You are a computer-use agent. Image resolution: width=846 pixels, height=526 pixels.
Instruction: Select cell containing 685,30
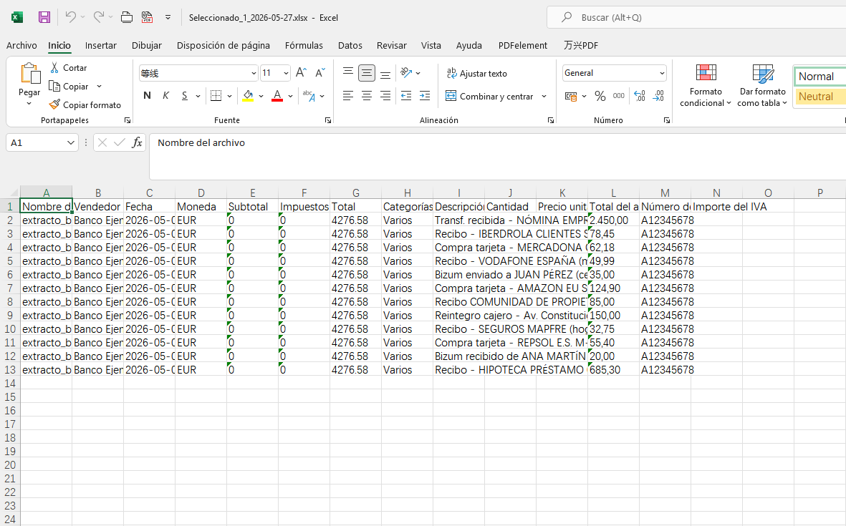coord(613,370)
